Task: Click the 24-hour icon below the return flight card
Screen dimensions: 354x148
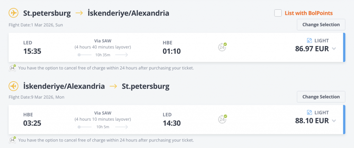Action: [x=12, y=140]
